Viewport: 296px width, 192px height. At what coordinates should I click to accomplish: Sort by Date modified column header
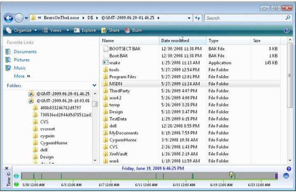point(183,41)
